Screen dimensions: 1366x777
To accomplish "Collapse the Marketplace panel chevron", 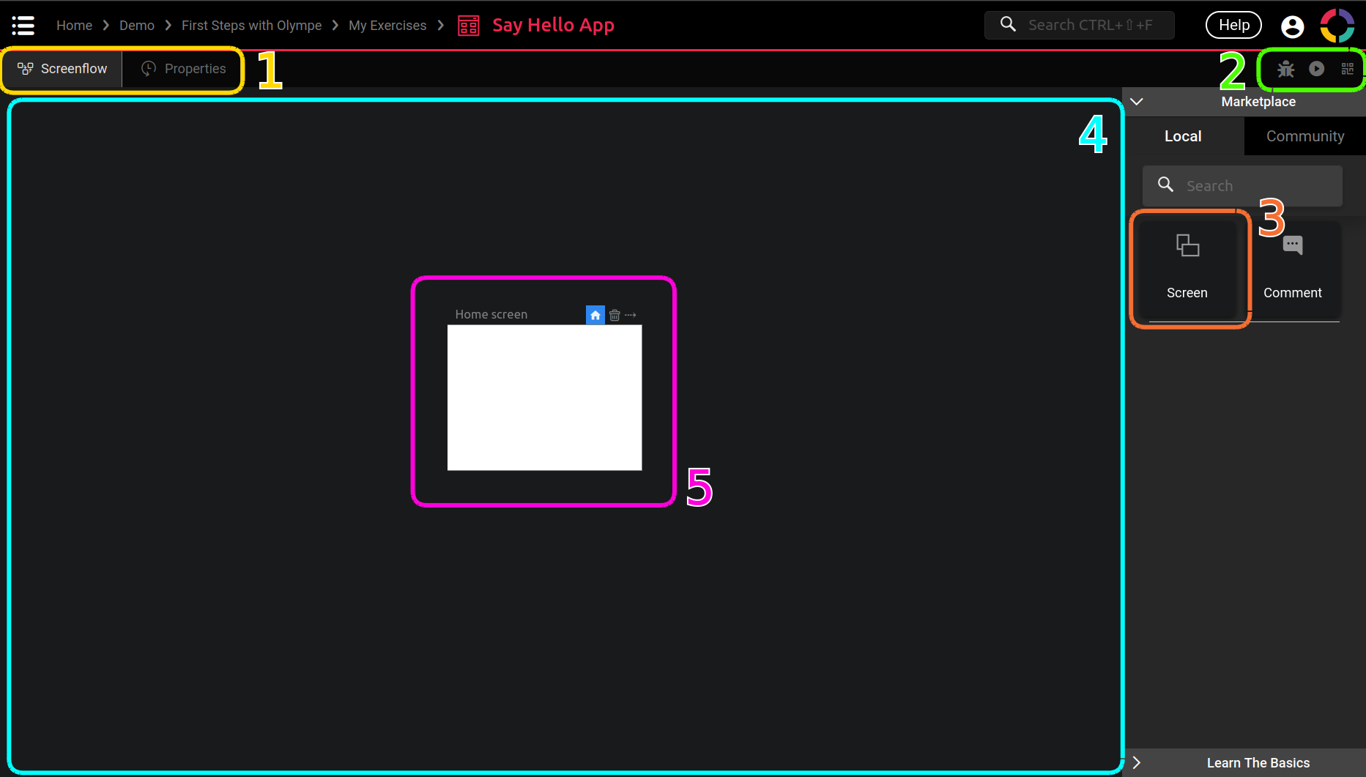I will [x=1137, y=102].
